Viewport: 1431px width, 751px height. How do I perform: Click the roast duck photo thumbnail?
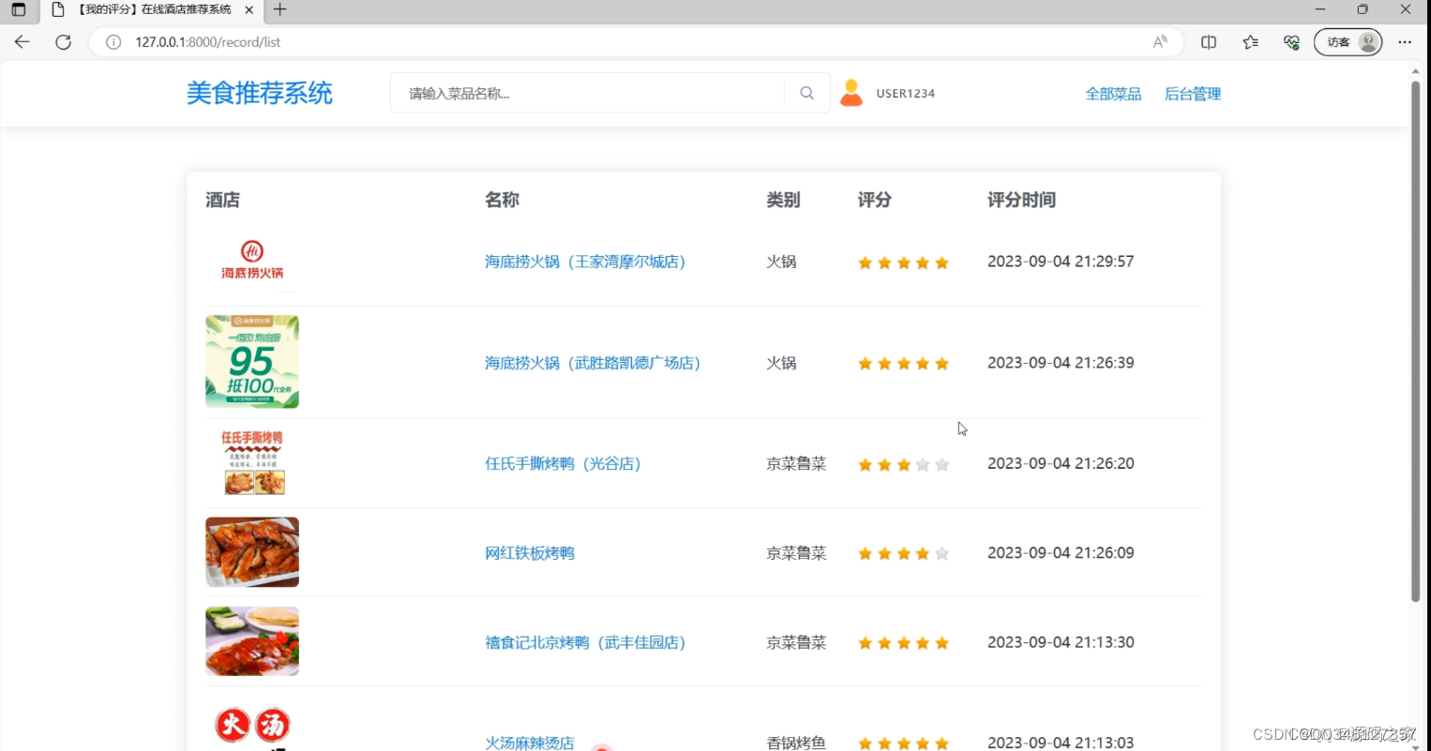tap(251, 552)
